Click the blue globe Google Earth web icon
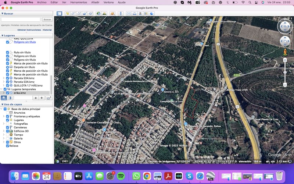 [152, 14]
